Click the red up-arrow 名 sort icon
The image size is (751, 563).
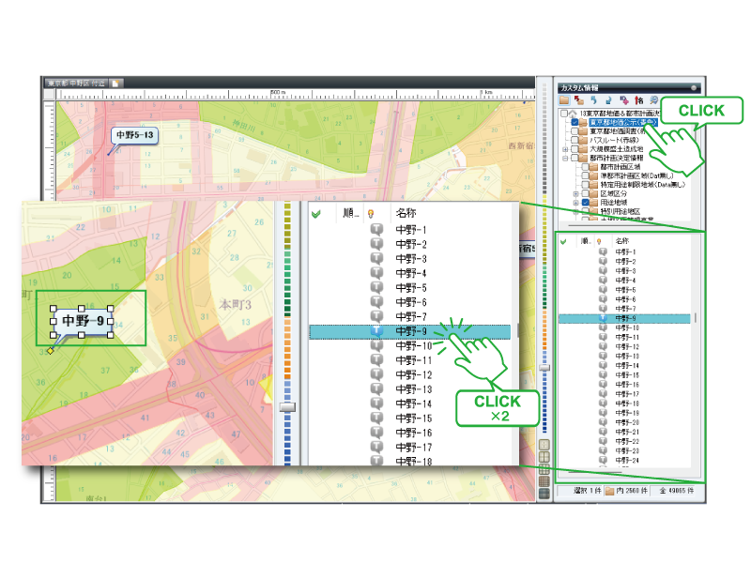[x=639, y=100]
